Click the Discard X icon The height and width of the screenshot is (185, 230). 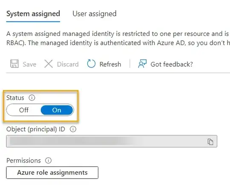49,64
